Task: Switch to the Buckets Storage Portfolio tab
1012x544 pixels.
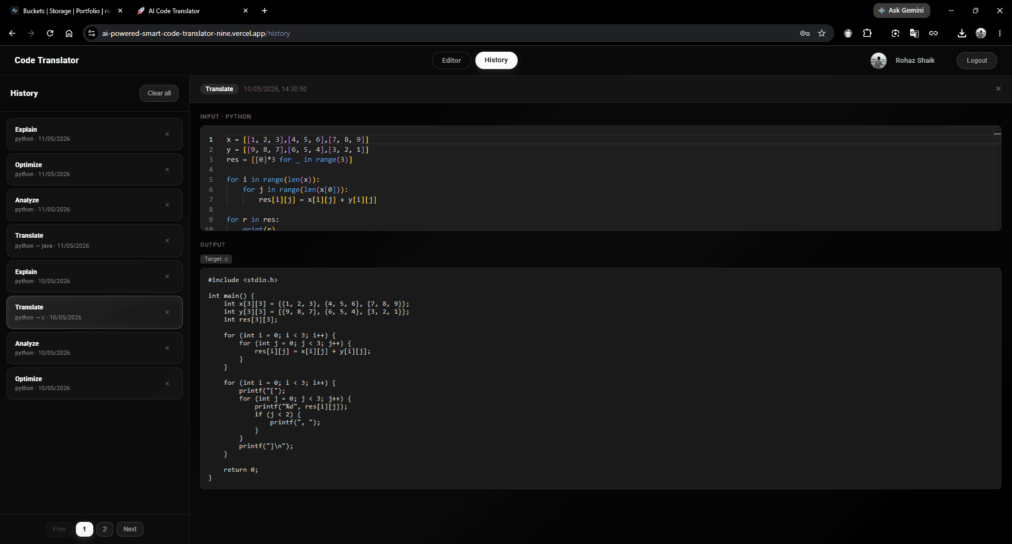Action: (66, 11)
